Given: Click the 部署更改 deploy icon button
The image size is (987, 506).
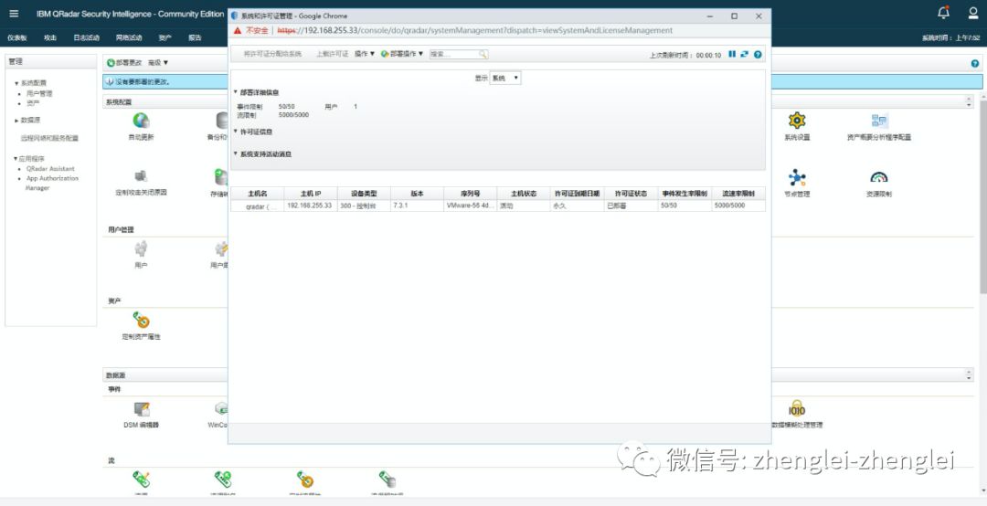Looking at the screenshot, I should 124,63.
